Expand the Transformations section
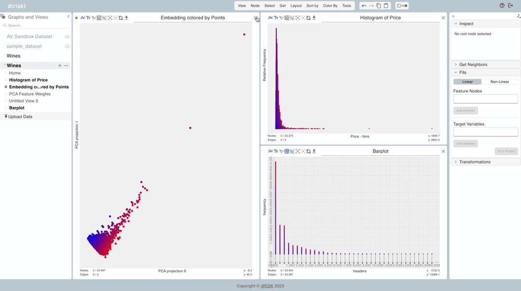 (475, 162)
